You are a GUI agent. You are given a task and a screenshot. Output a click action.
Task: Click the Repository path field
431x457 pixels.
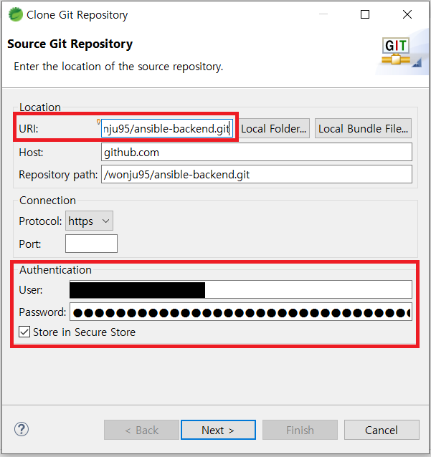tap(257, 174)
